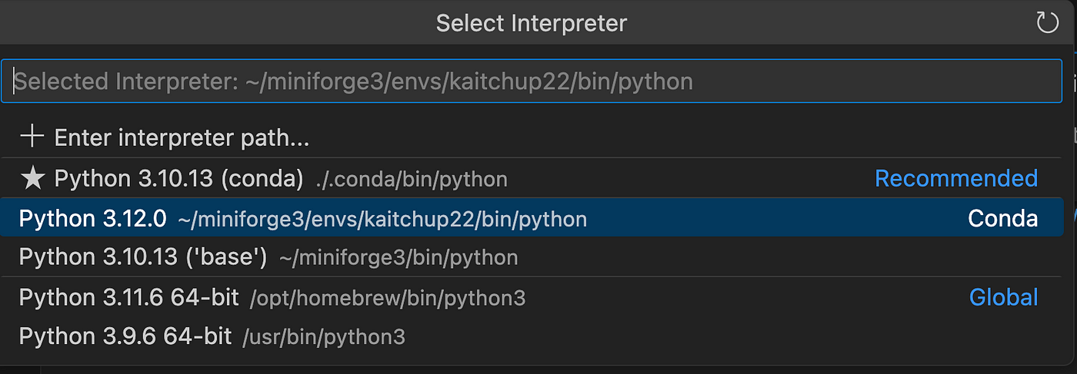The image size is (1077, 374).
Task: Click the plus icon beside Enter interpreter path
Action: pos(32,137)
